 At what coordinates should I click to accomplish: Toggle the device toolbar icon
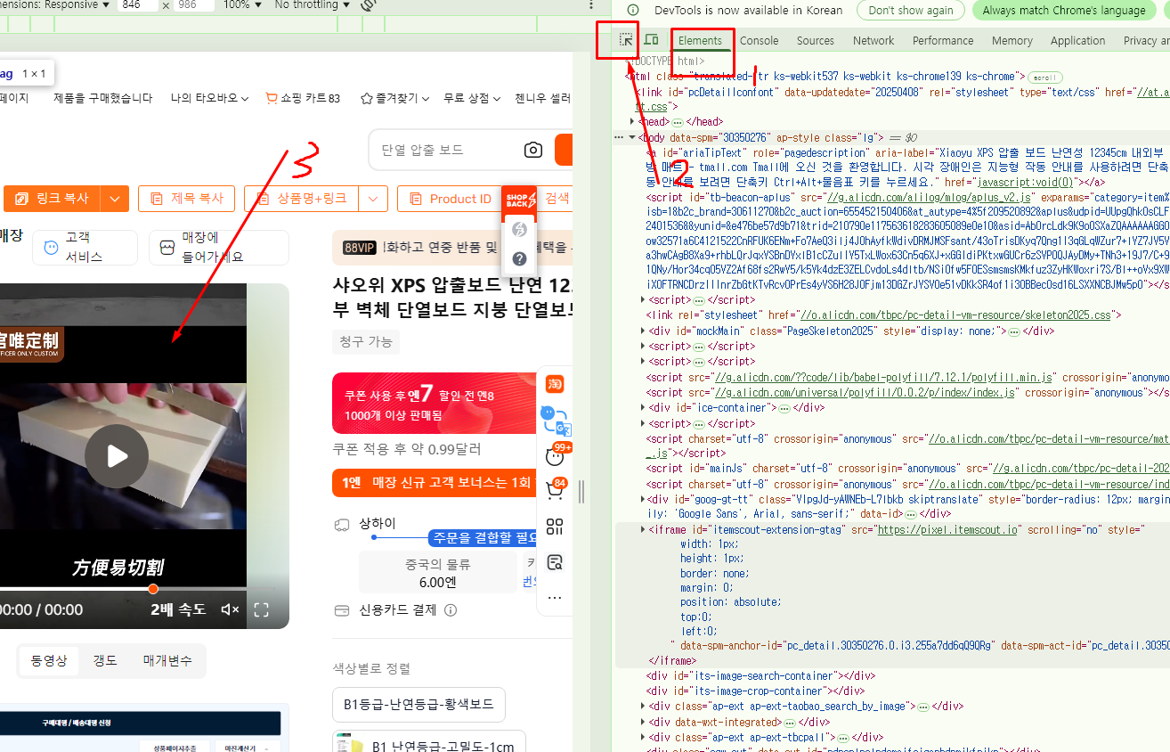tap(651, 40)
